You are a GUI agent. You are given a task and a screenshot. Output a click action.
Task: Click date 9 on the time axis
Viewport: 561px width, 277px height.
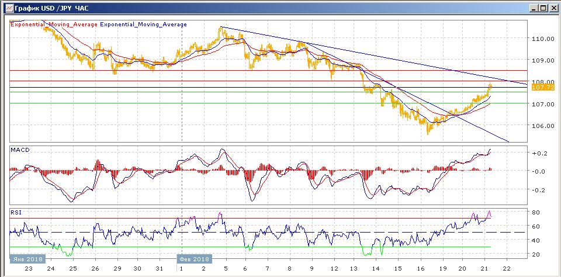[311, 269]
